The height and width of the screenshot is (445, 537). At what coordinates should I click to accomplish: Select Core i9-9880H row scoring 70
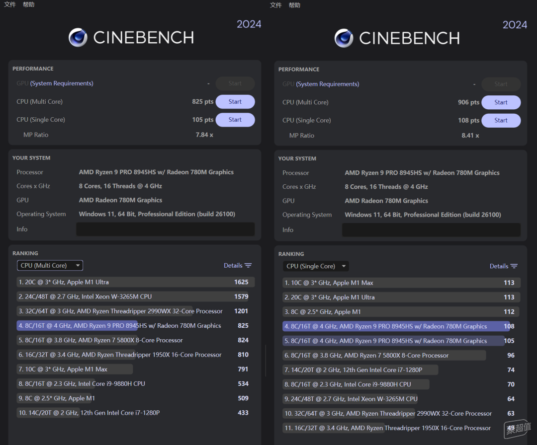click(401, 384)
